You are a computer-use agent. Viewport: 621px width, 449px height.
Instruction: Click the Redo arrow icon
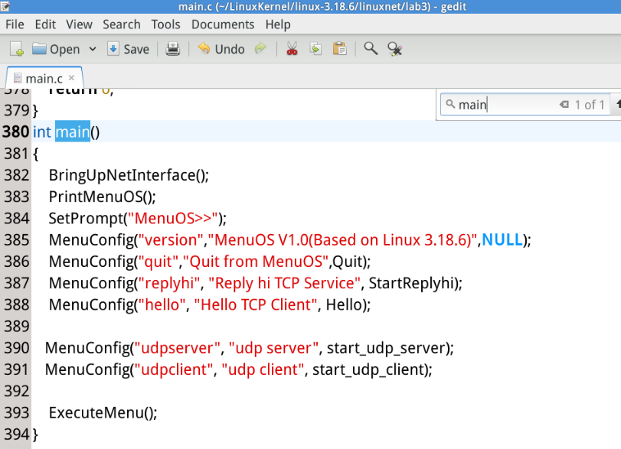[260, 49]
